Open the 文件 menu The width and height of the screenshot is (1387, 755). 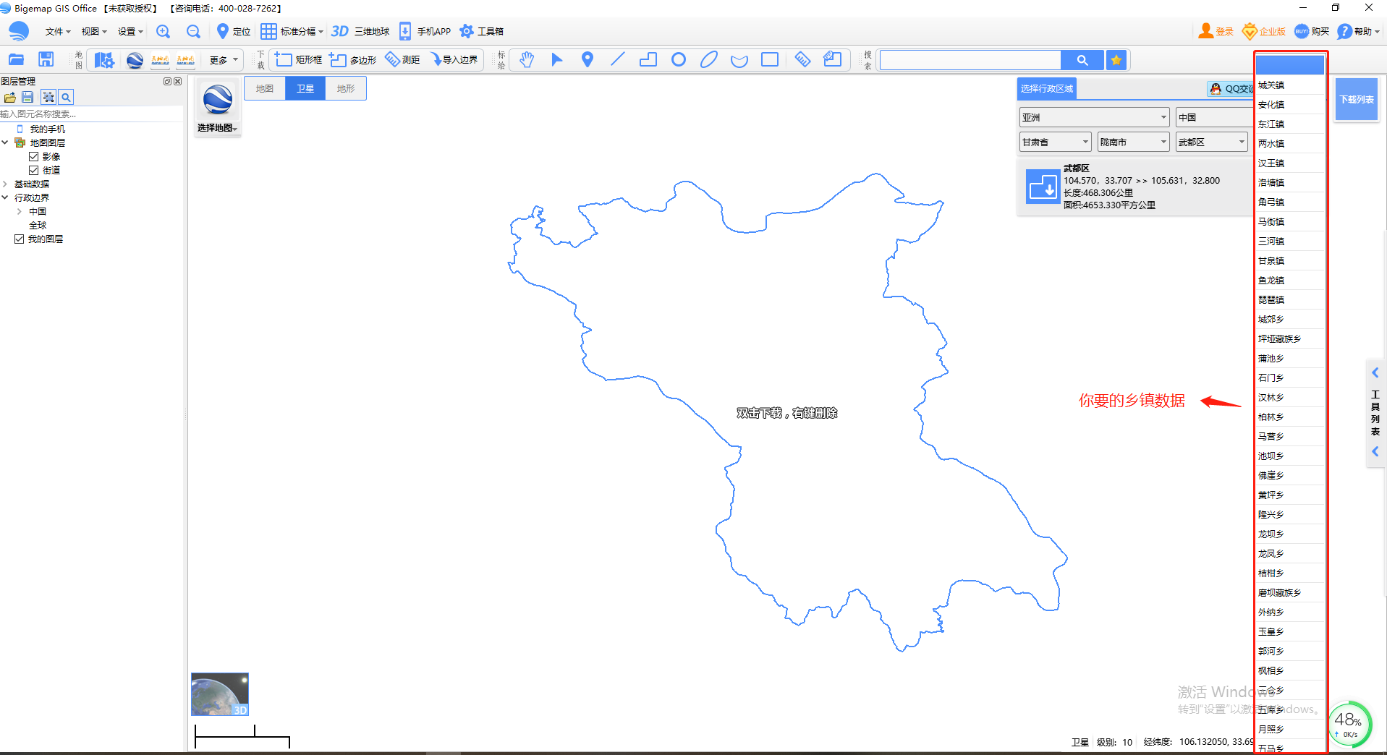[x=58, y=31]
